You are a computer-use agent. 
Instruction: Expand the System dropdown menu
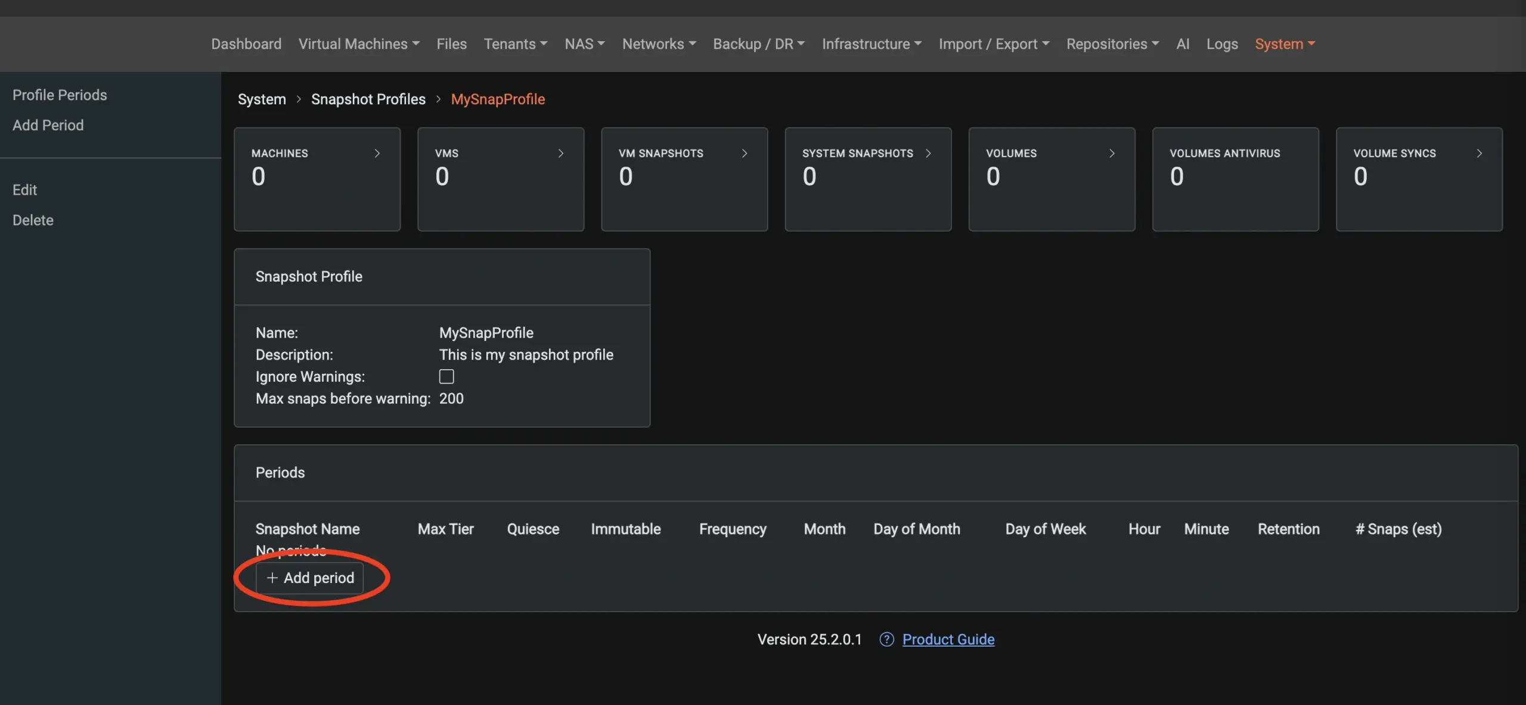[1285, 44]
